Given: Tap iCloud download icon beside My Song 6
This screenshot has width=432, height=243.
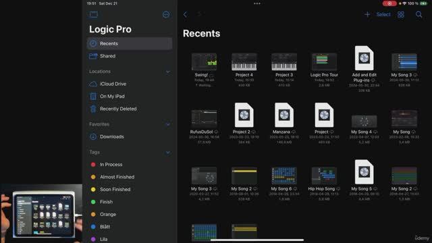Looking at the screenshot, I should click(295, 189).
